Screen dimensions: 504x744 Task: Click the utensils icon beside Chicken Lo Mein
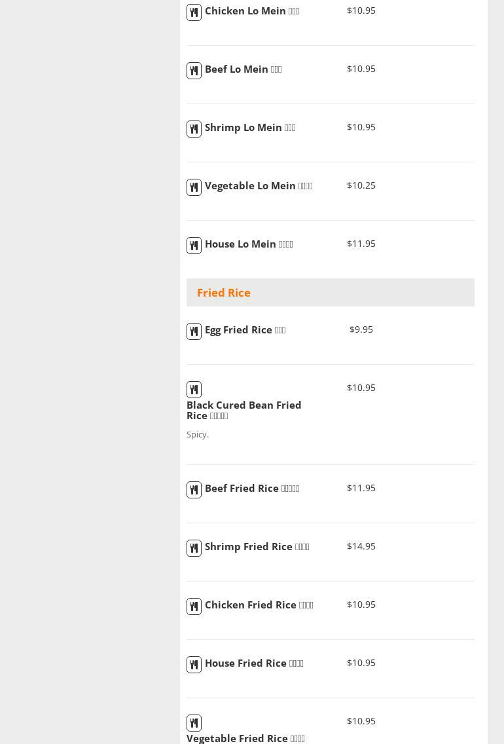(x=194, y=12)
